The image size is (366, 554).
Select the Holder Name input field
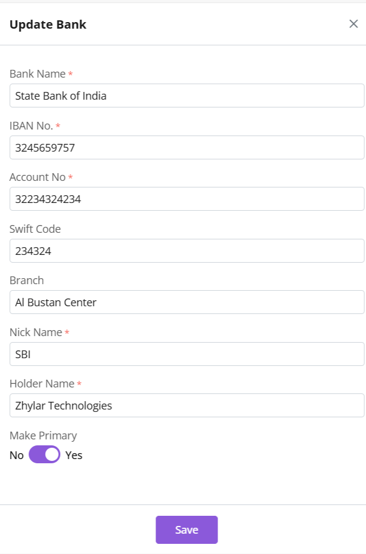tap(187, 405)
